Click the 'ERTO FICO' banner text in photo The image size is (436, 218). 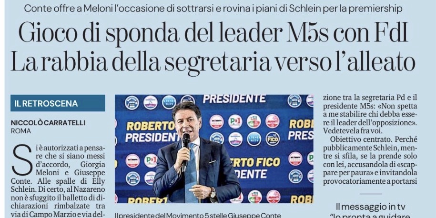coord(256,162)
